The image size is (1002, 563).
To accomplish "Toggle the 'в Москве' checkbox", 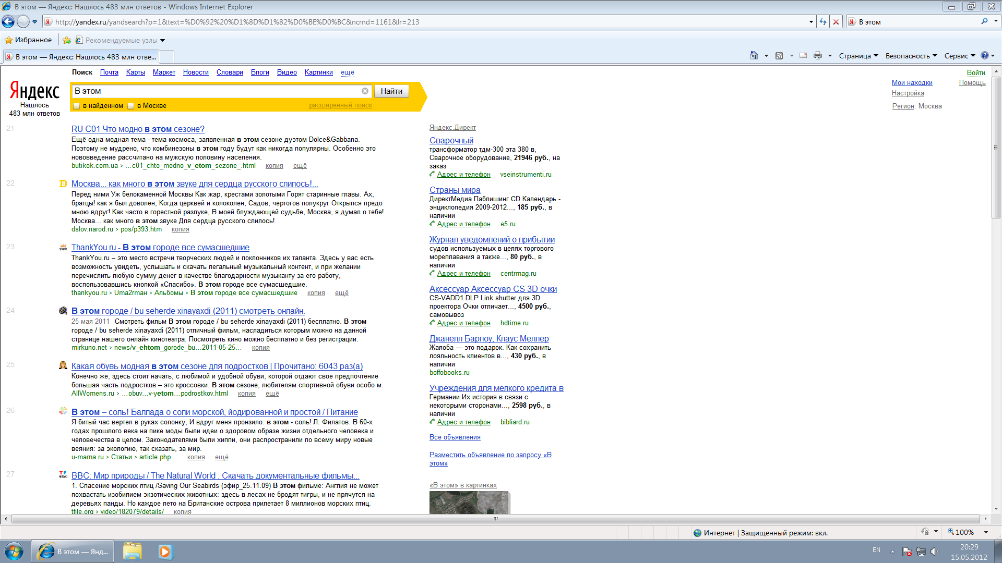I will 131,106.
